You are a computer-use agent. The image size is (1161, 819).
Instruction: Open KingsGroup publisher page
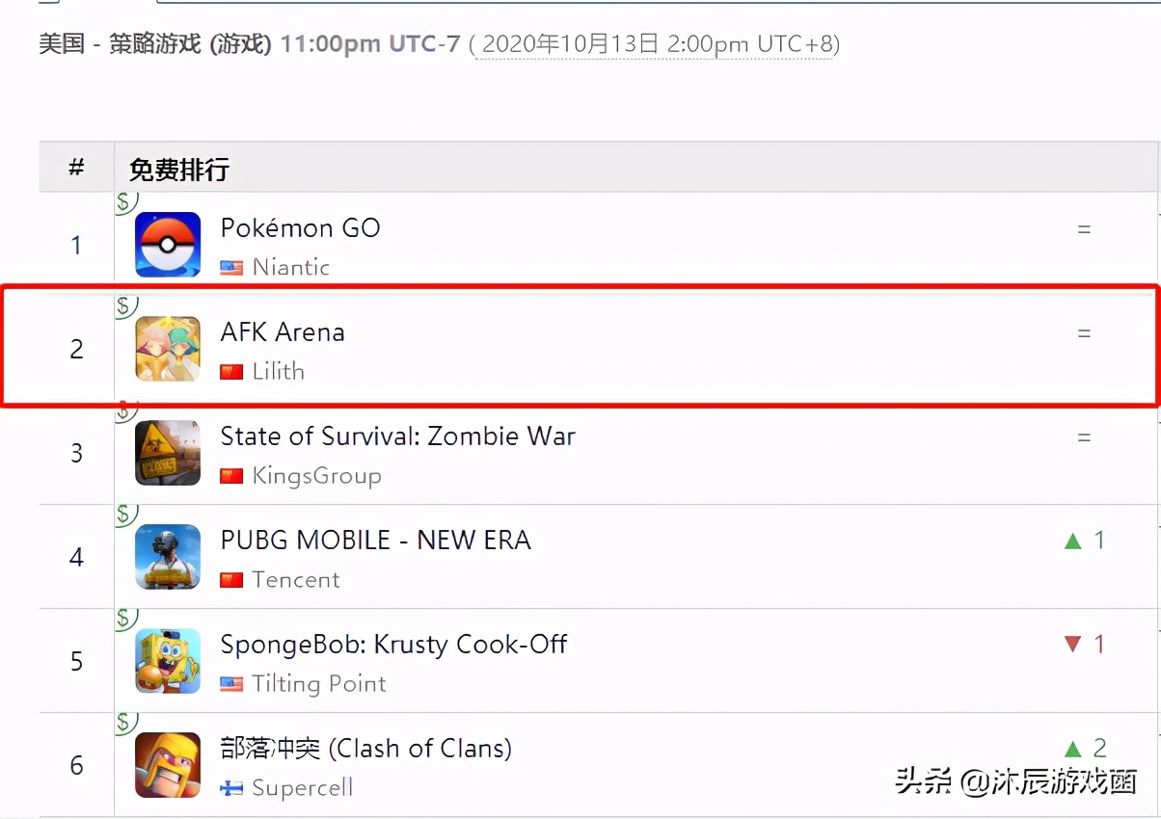point(316,475)
